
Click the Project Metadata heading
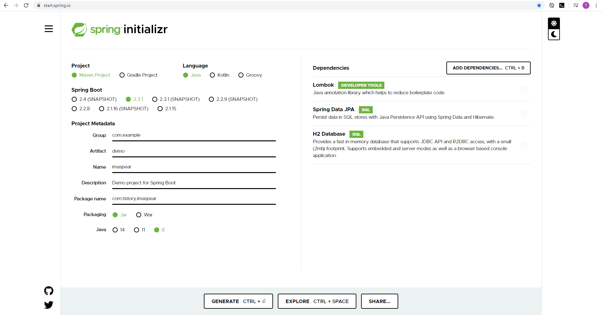pyautogui.click(x=93, y=123)
